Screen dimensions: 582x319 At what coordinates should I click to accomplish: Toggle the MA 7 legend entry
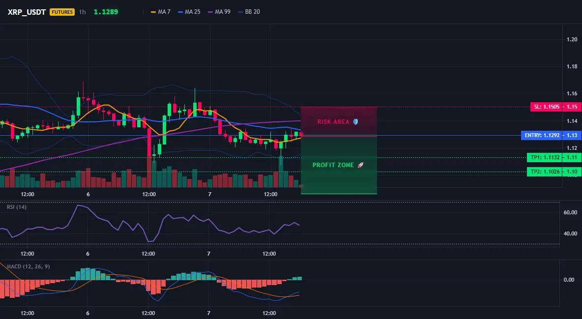[x=160, y=12]
